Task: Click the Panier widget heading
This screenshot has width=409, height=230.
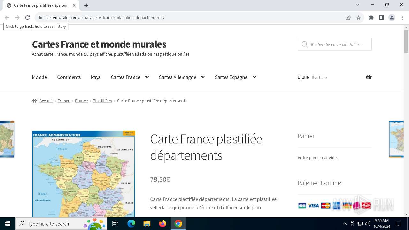Action: (x=306, y=136)
